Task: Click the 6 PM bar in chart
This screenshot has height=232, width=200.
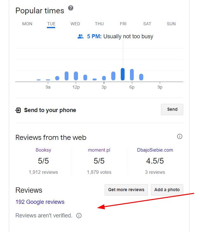Action: pos(132,75)
